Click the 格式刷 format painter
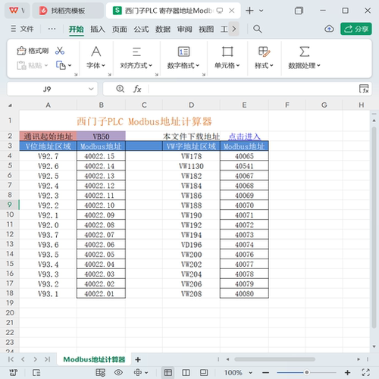379x379 pixels. tap(33, 51)
